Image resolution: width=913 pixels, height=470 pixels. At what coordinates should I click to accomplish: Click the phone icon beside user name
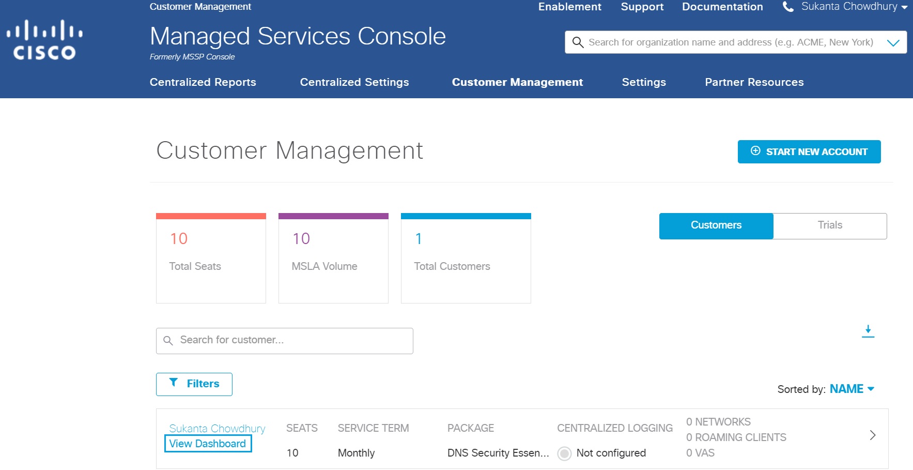[788, 7]
